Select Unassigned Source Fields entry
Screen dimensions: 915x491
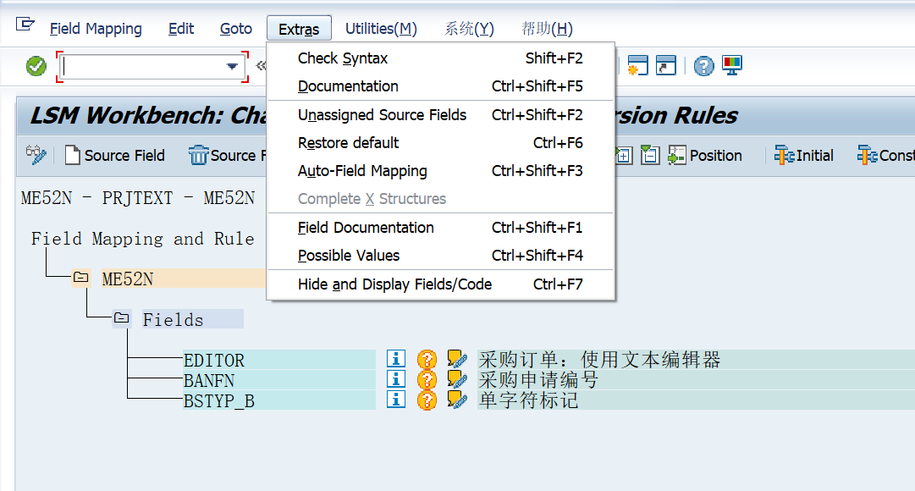pos(441,115)
